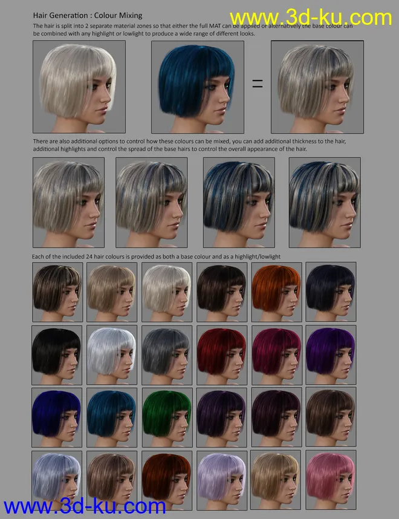Click the auburn hair thumbnail in bottom row
The width and height of the screenshot is (399, 519).
tap(167, 480)
